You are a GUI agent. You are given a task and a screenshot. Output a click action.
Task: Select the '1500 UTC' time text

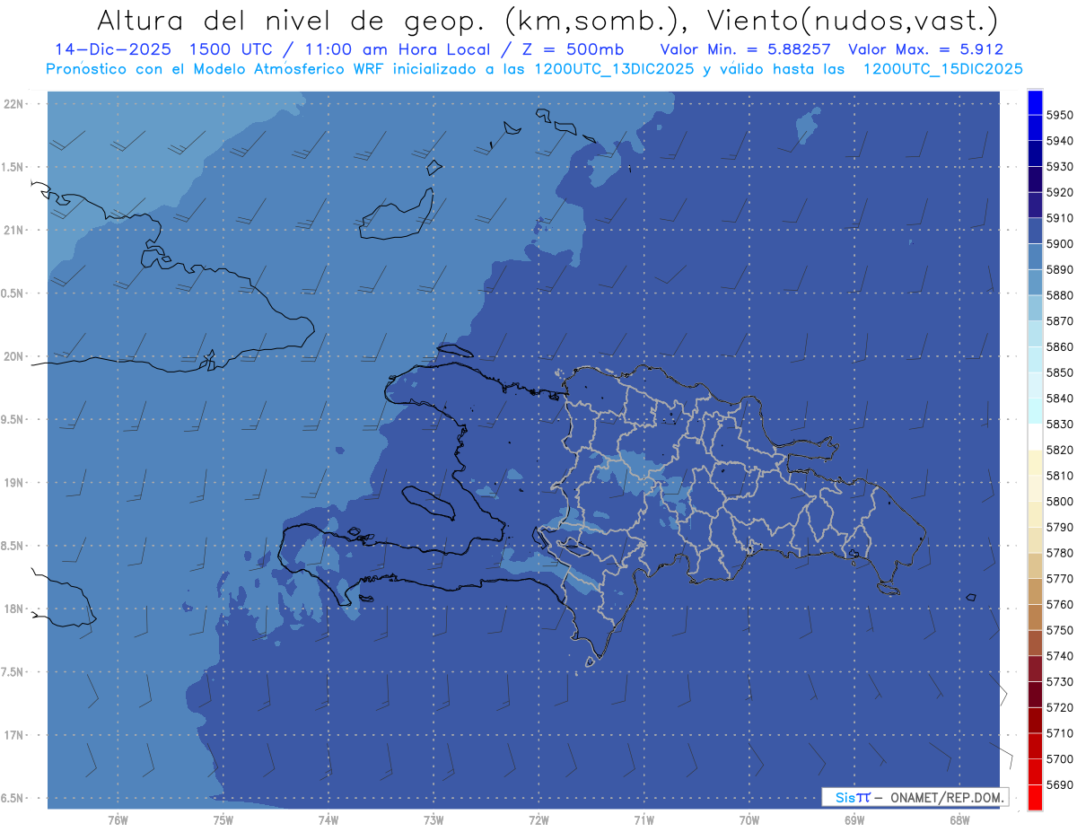coord(232,49)
